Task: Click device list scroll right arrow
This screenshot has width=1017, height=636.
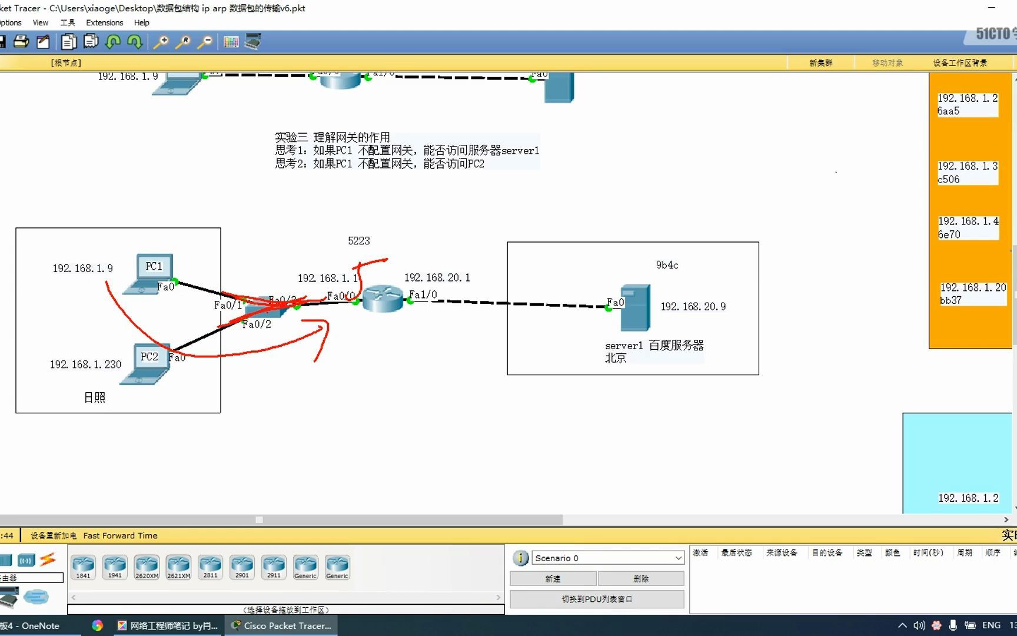Action: pyautogui.click(x=498, y=597)
